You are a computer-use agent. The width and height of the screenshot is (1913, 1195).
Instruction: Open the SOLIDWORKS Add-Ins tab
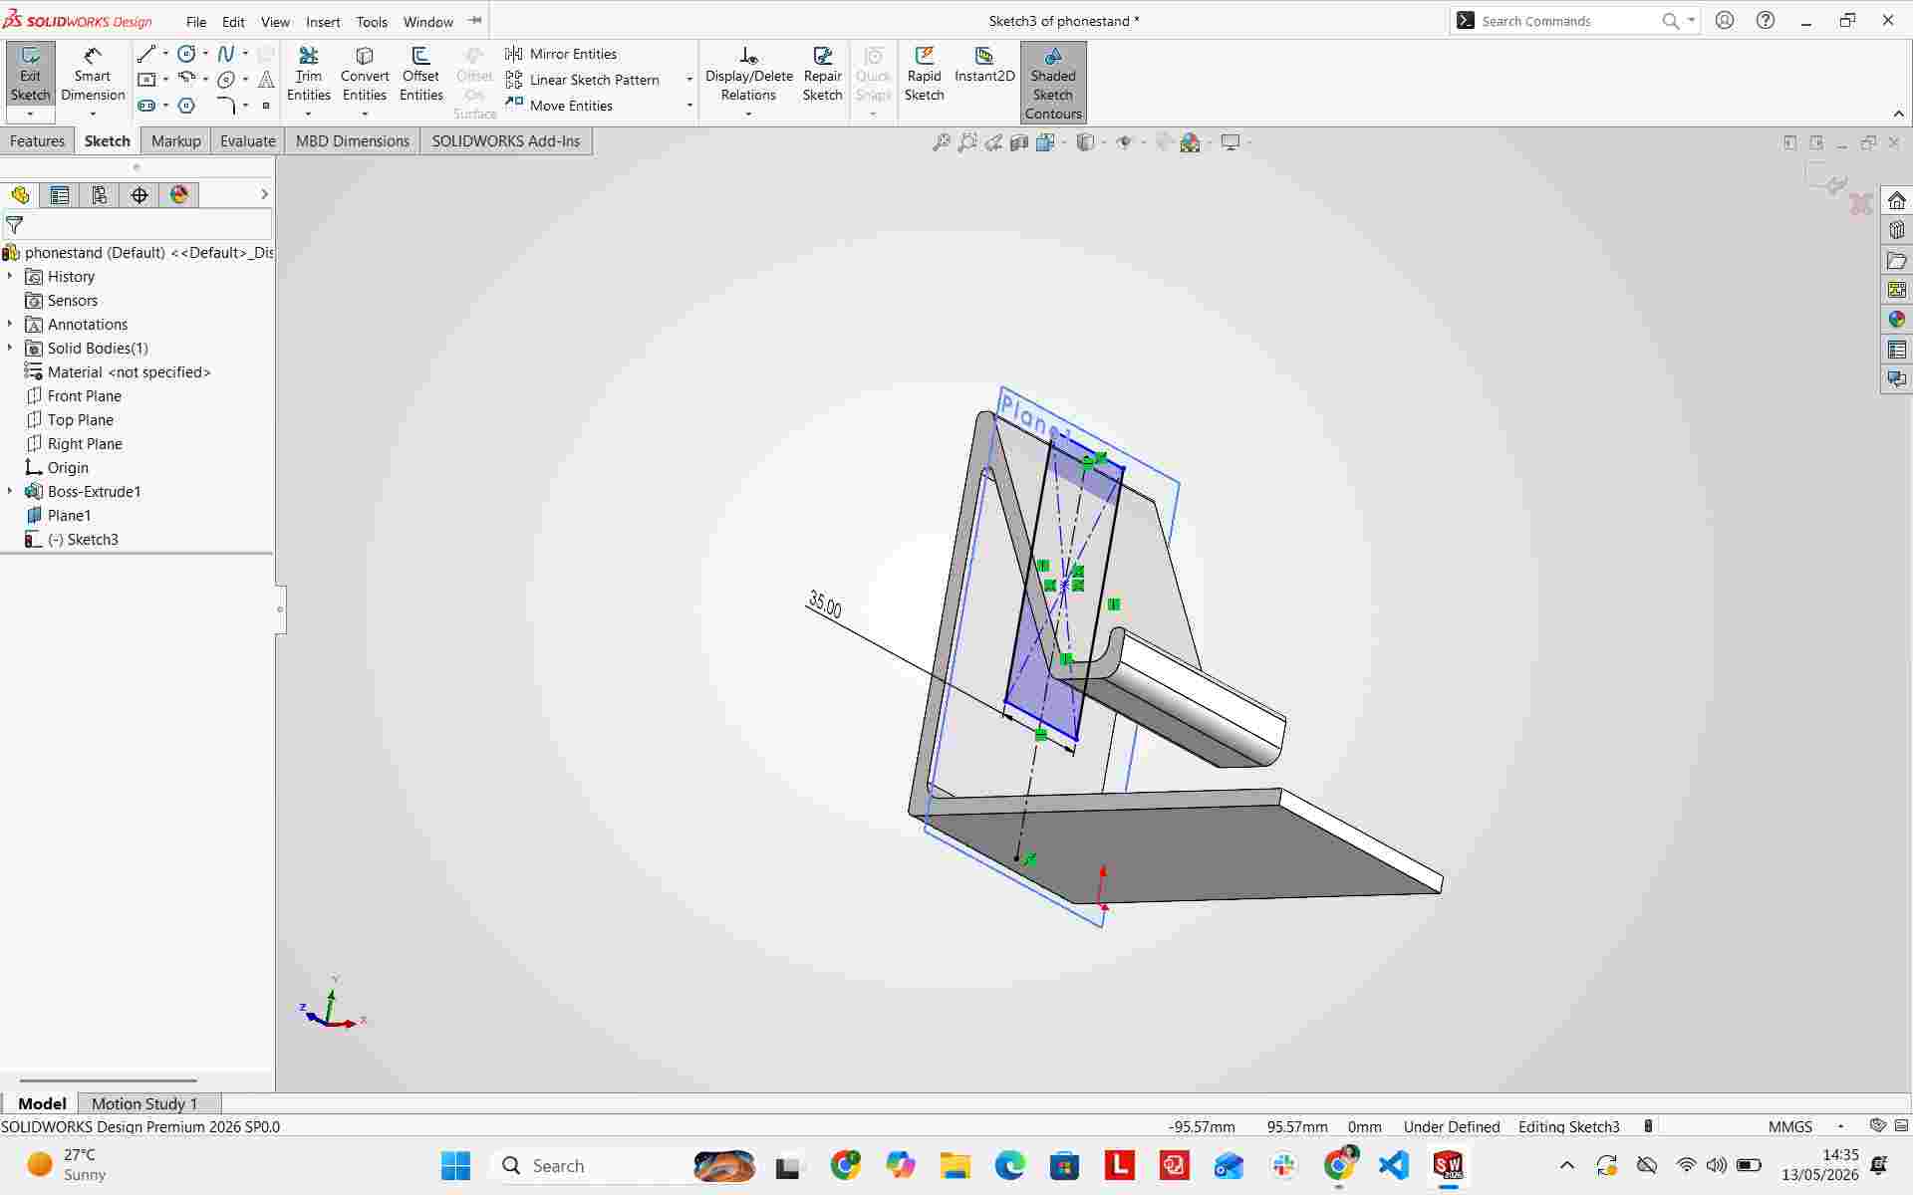point(506,140)
